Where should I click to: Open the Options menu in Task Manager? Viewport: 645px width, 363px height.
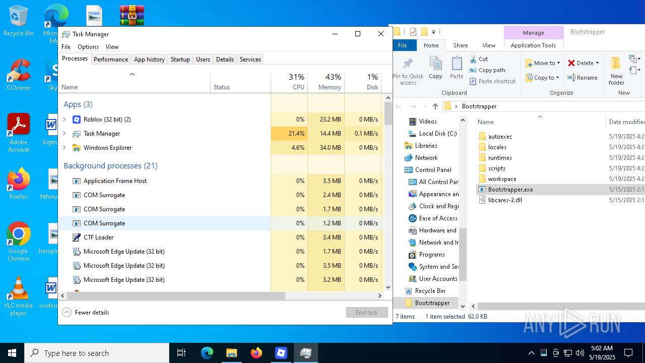click(x=88, y=47)
